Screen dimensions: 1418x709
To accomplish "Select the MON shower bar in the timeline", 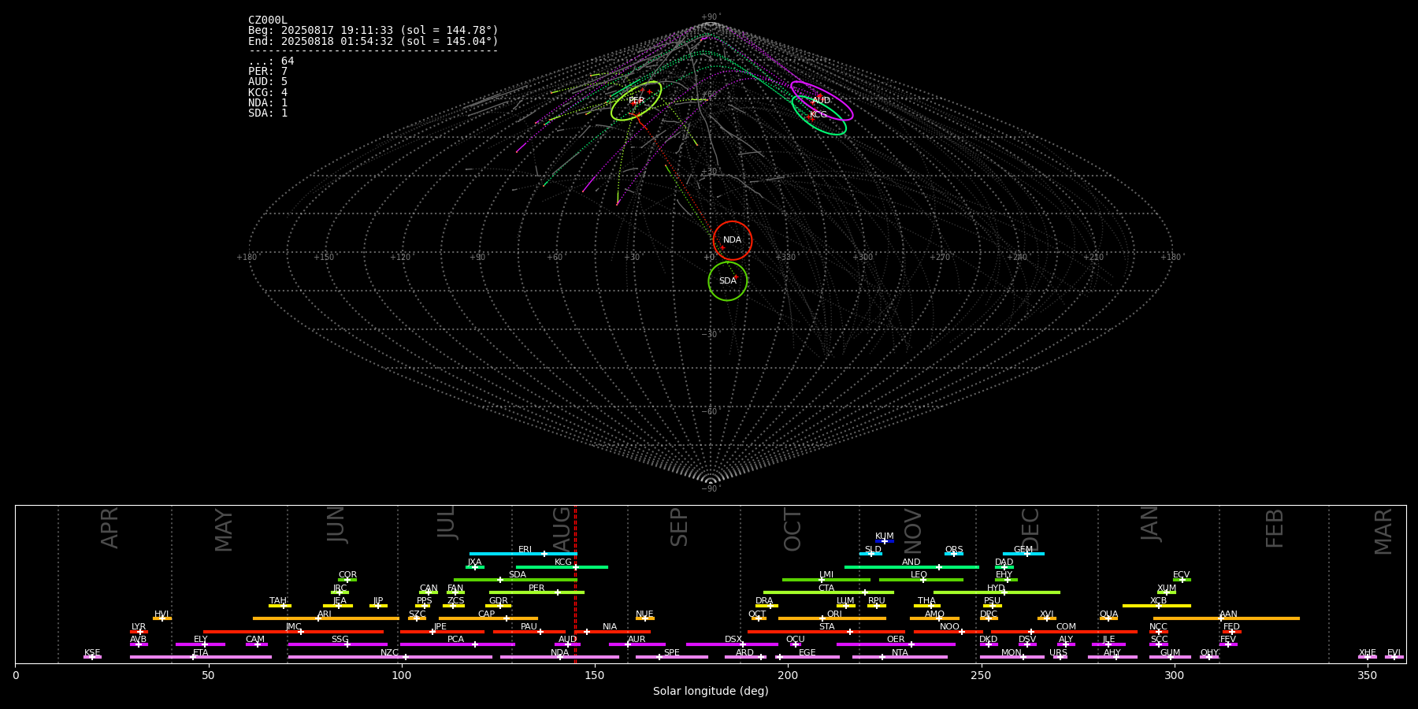I will point(1012,657).
